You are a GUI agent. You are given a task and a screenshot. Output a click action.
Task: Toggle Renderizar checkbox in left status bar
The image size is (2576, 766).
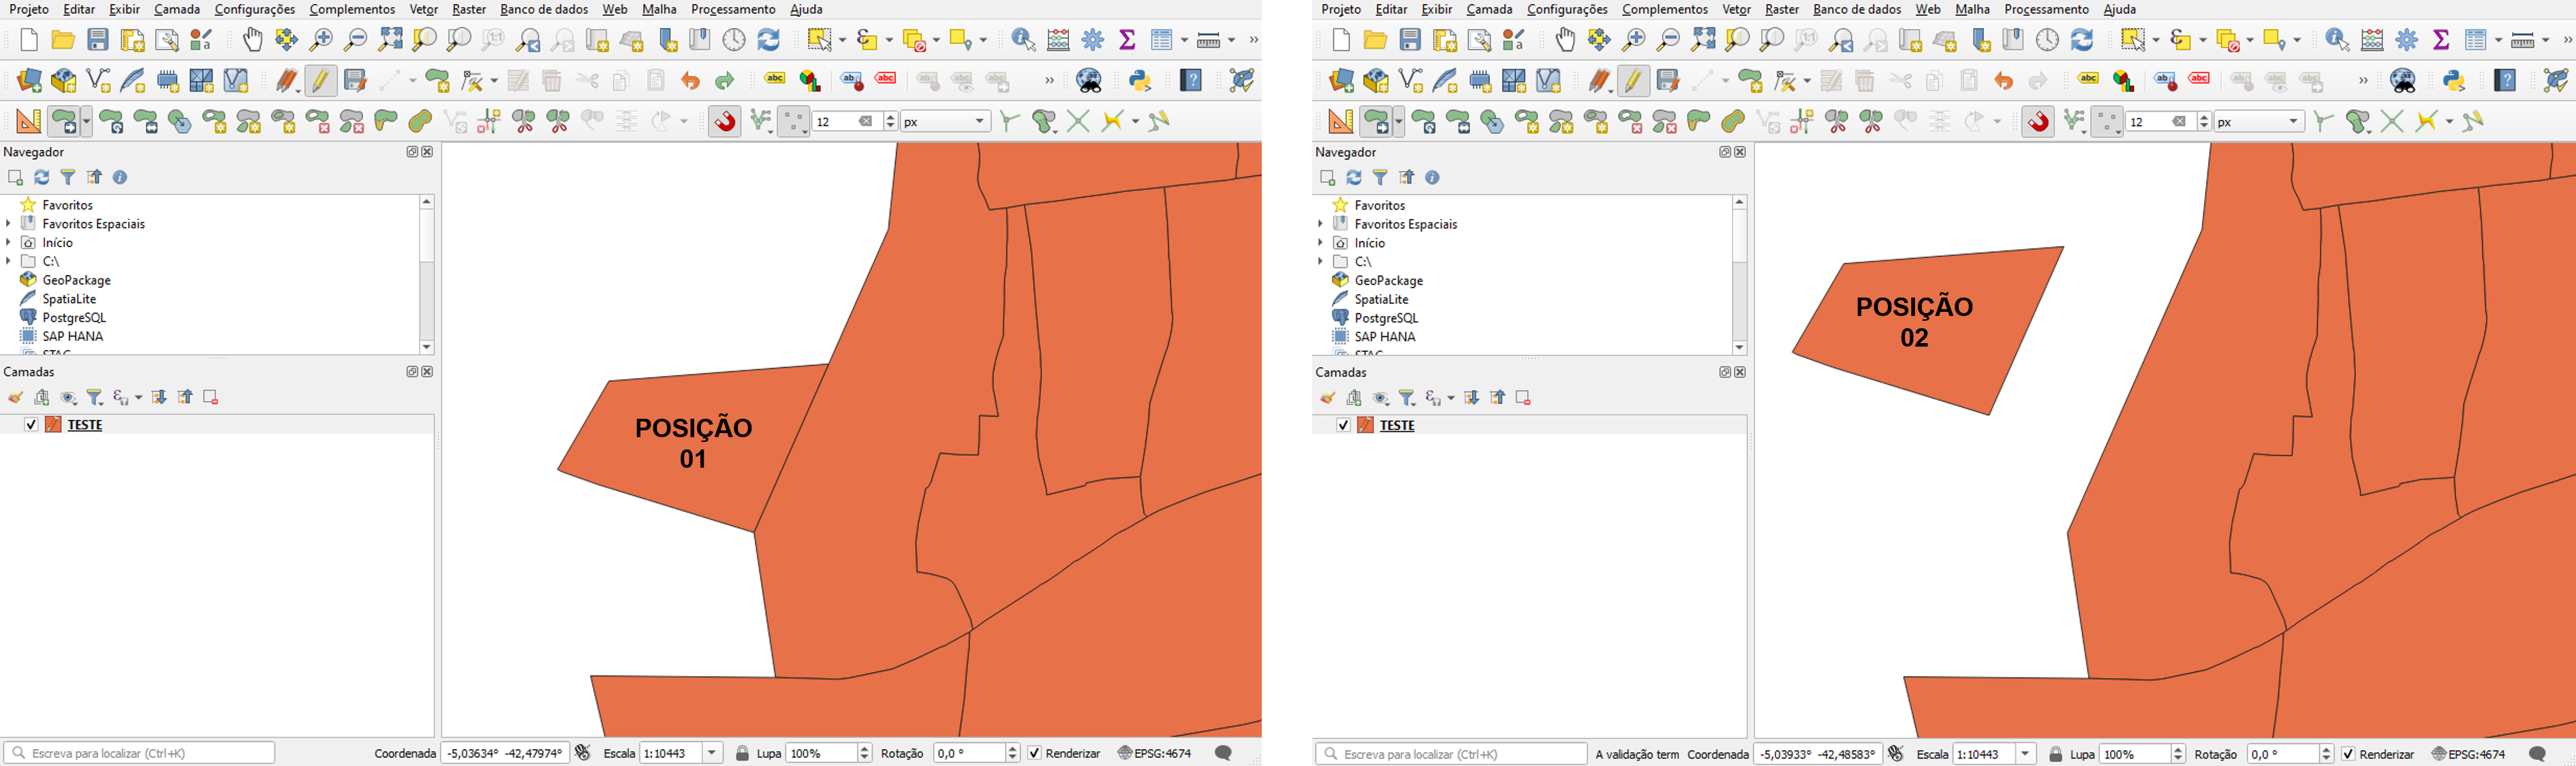[1035, 753]
